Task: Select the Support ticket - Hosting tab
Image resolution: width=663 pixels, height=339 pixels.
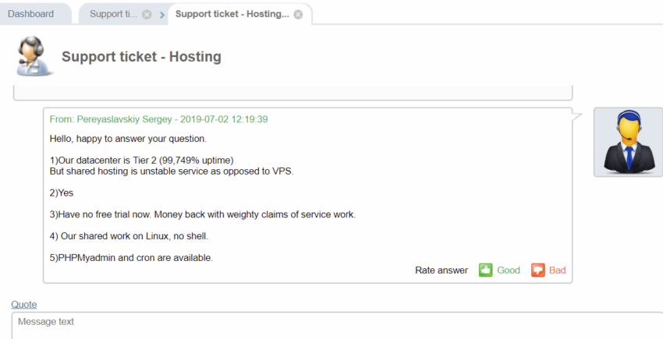Action: [232, 14]
